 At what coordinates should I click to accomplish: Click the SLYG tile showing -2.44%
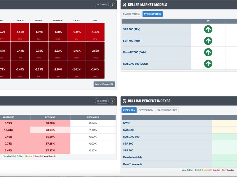click(20, 69)
